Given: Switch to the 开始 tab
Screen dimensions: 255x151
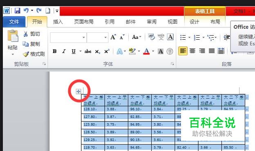Looking at the screenshot, I should (37, 22).
